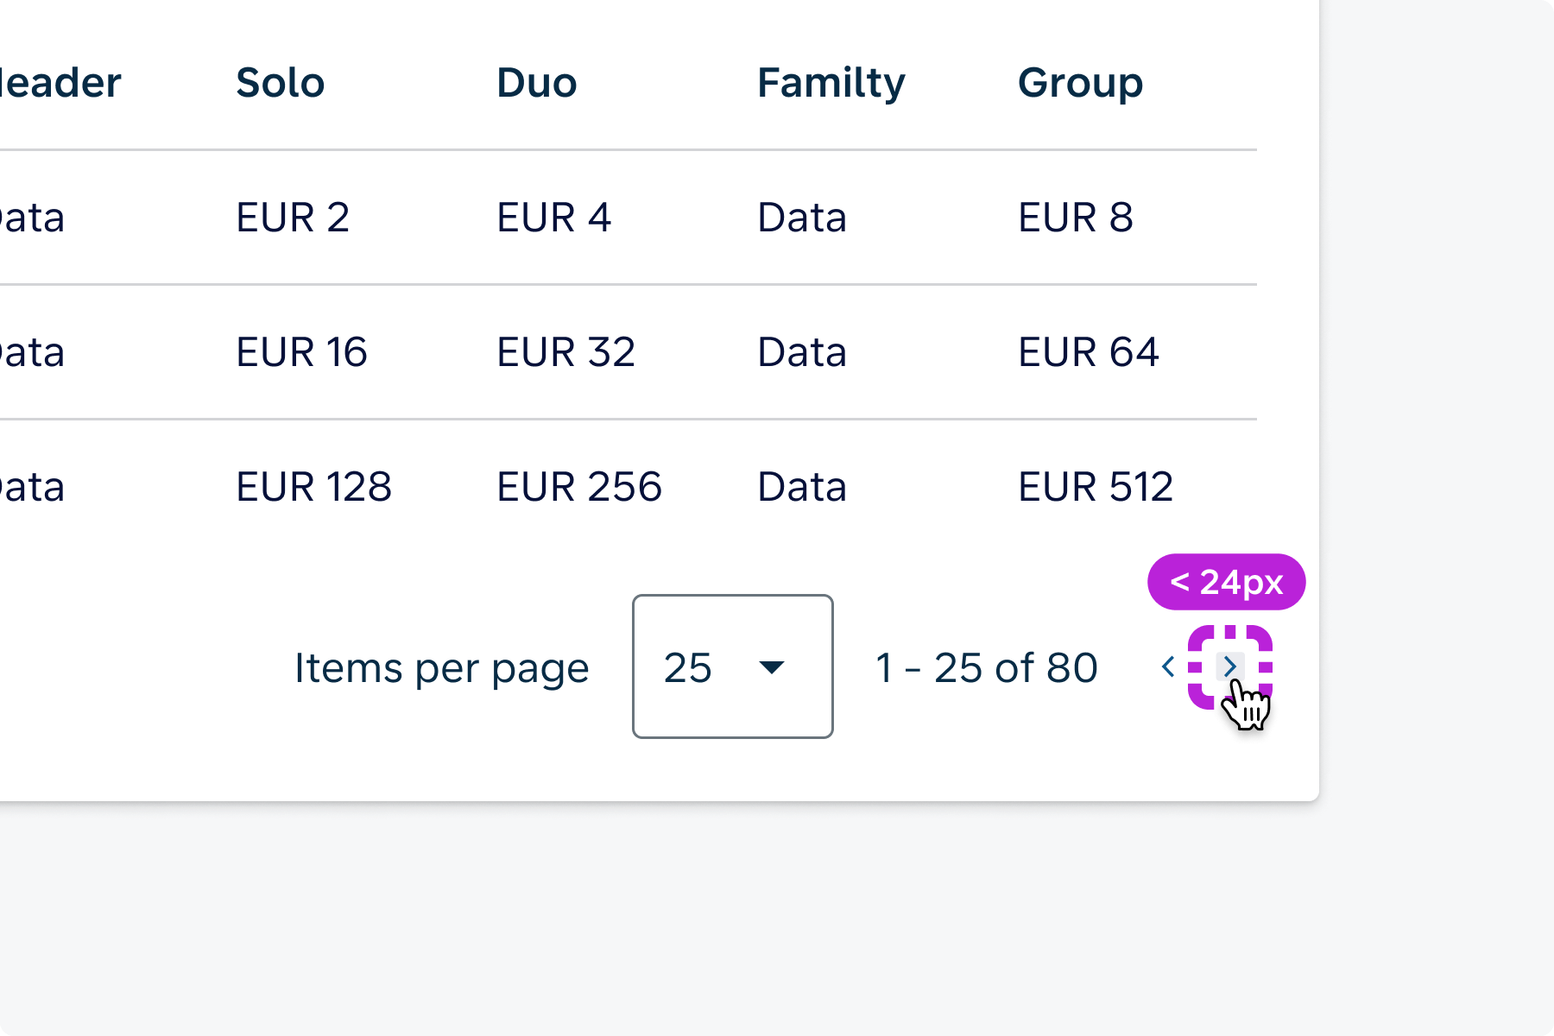Click the 'Items per page' label
Viewport: 1554px width, 1036px height.
coord(441,668)
